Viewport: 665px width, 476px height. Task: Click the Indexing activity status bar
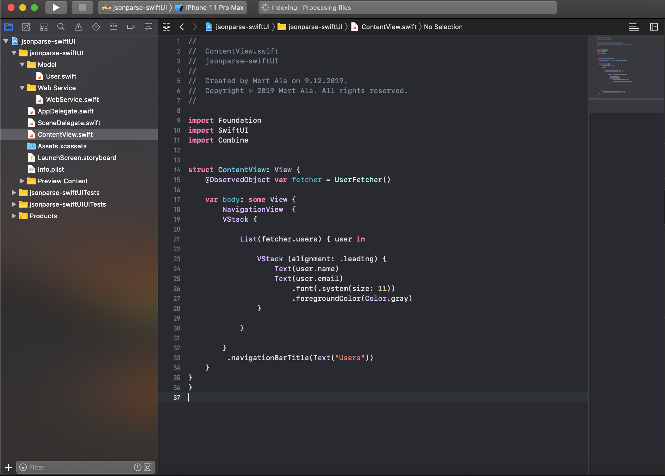click(x=407, y=8)
